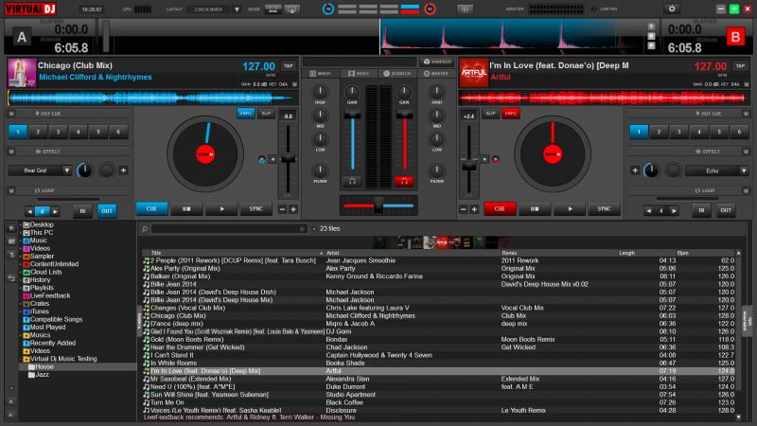757x426 pixels.
Task: Sync deck A with the SYNC button
Action: coord(255,209)
